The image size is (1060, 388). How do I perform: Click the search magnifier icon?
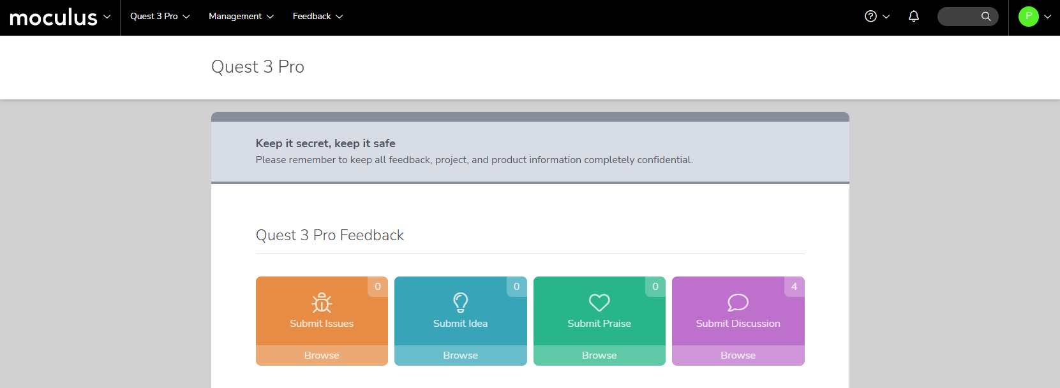(x=986, y=17)
